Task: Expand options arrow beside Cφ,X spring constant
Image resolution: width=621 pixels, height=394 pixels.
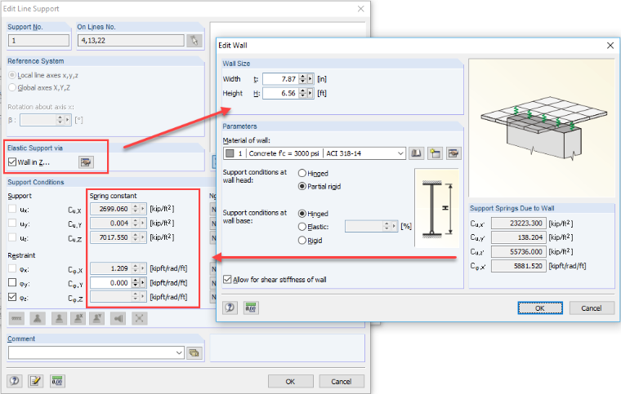Action: (x=142, y=268)
